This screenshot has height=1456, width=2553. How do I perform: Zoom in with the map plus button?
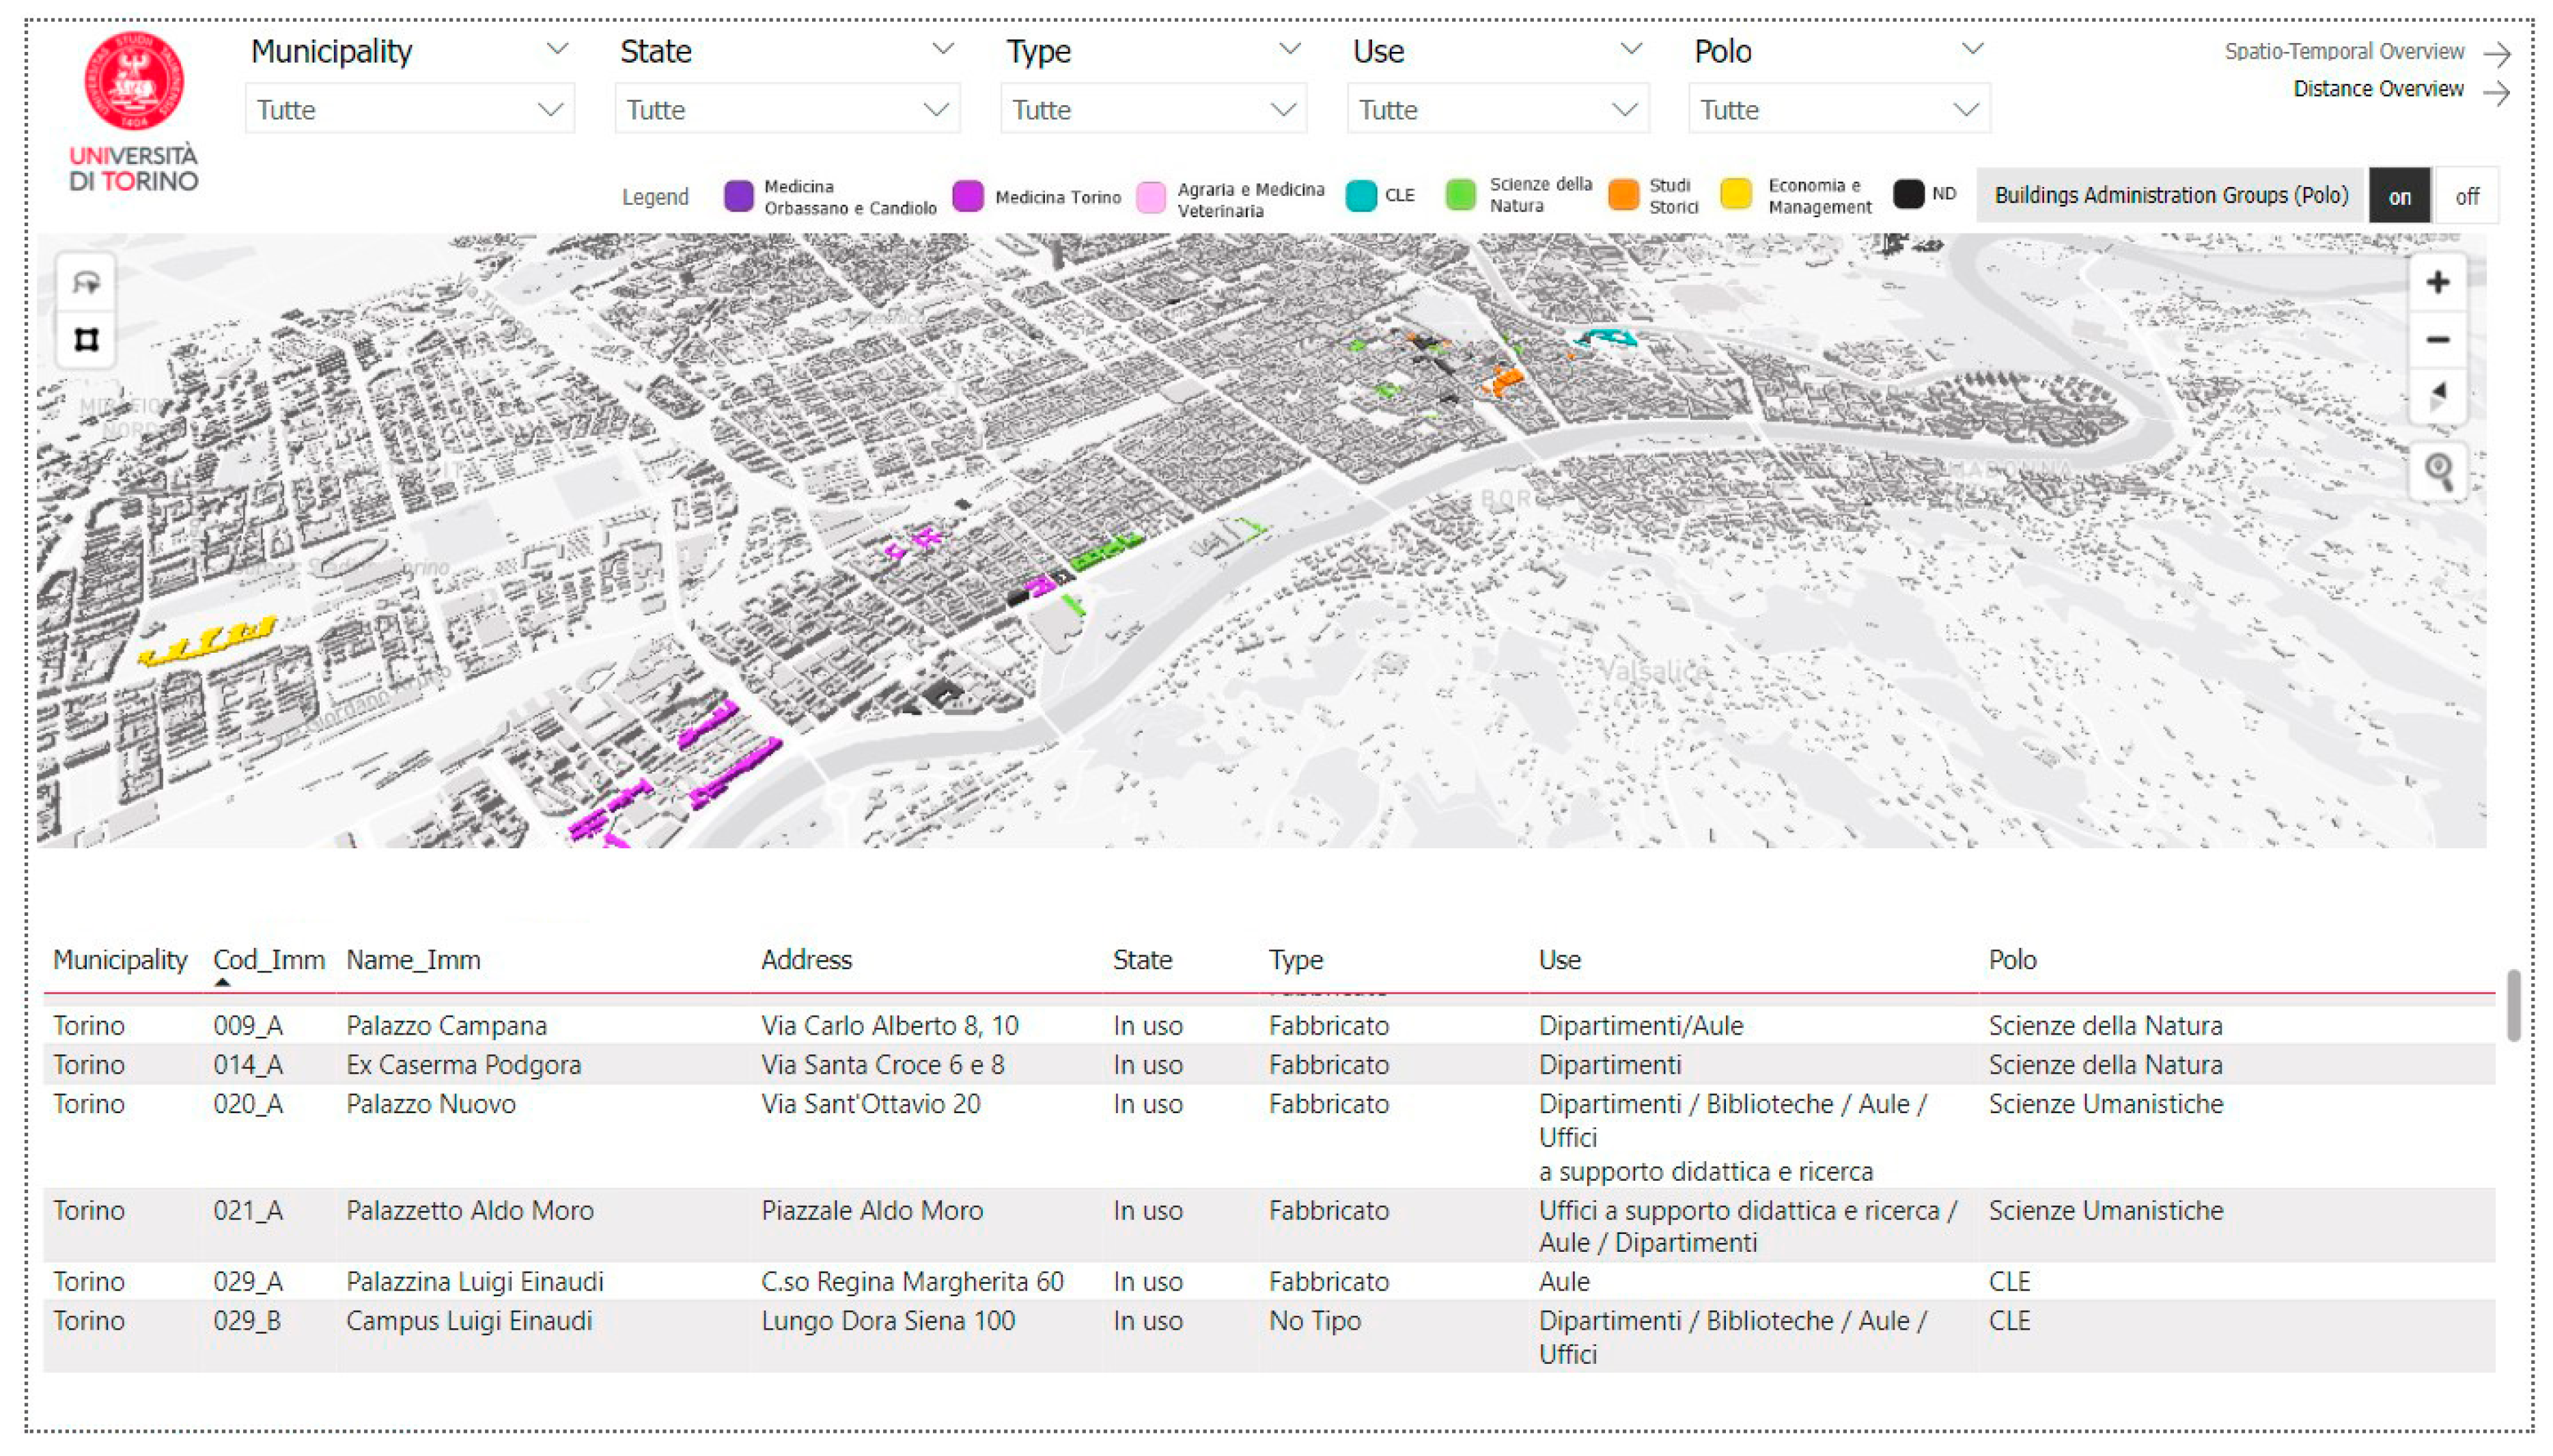(2437, 282)
